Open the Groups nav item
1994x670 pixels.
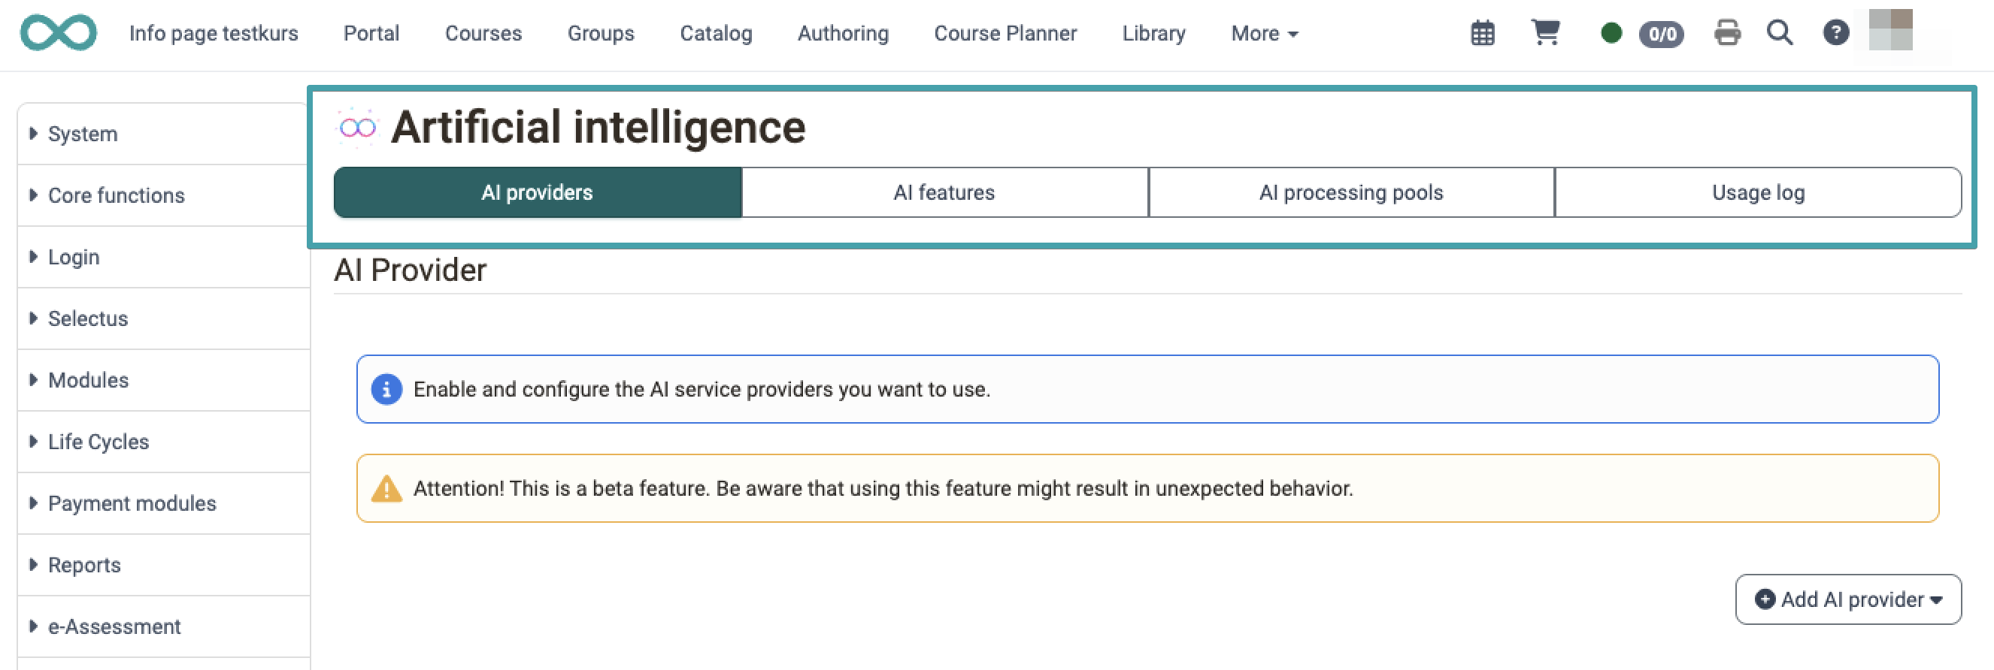pos(601,33)
